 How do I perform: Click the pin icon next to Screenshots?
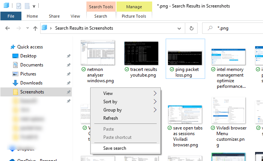68,92
